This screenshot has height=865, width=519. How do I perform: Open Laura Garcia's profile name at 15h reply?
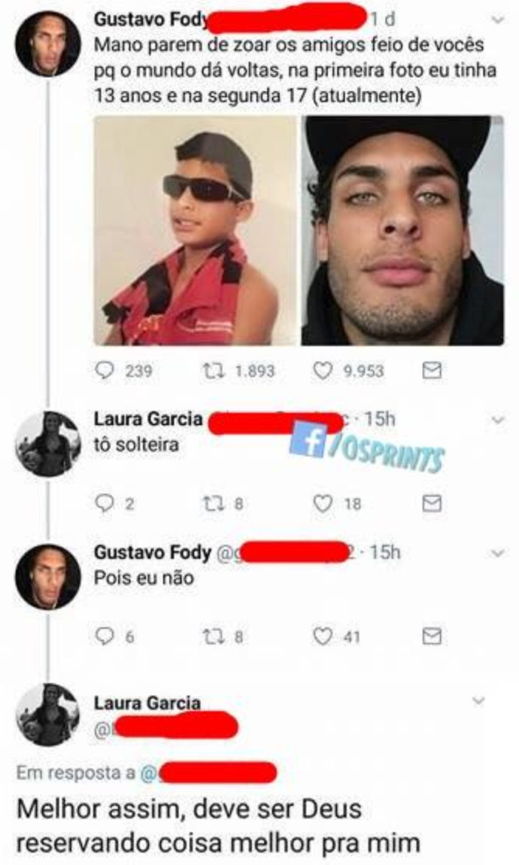coord(148,419)
